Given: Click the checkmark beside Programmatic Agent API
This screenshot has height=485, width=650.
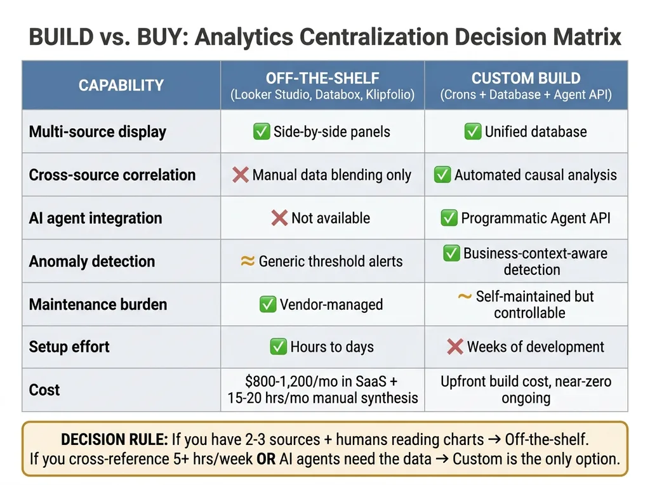Looking at the screenshot, I should (x=449, y=218).
